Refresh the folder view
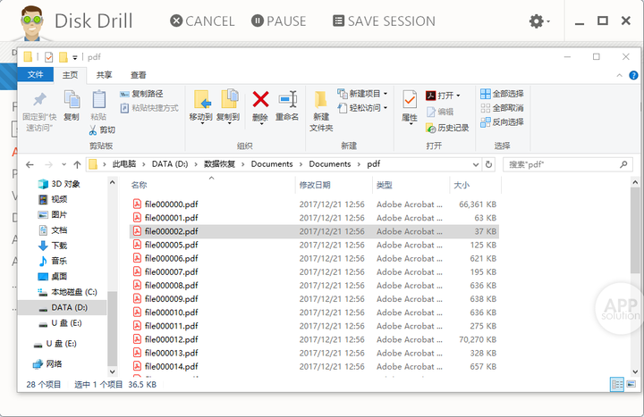 point(488,164)
